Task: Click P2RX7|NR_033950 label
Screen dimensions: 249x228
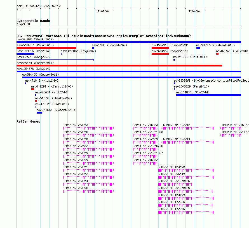Action: (75, 153)
